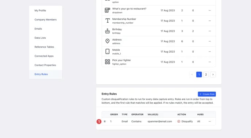
Task: Open the more options menu for Mobile row
Action: 210,51
